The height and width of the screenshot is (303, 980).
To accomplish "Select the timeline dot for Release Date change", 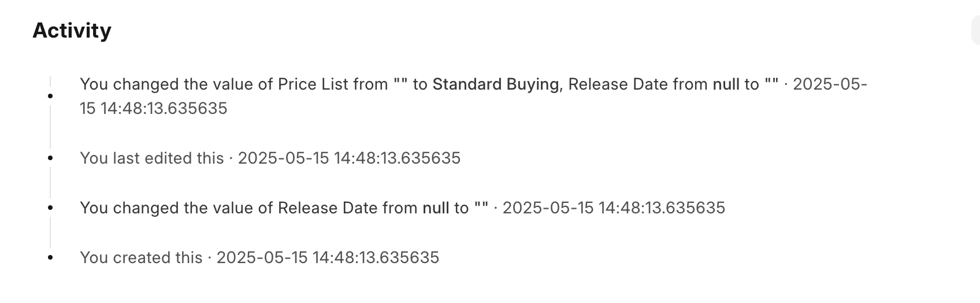I will [50, 208].
